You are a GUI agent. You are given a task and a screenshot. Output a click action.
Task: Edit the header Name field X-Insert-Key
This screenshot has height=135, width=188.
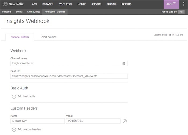pyautogui.click(x=38, y=121)
